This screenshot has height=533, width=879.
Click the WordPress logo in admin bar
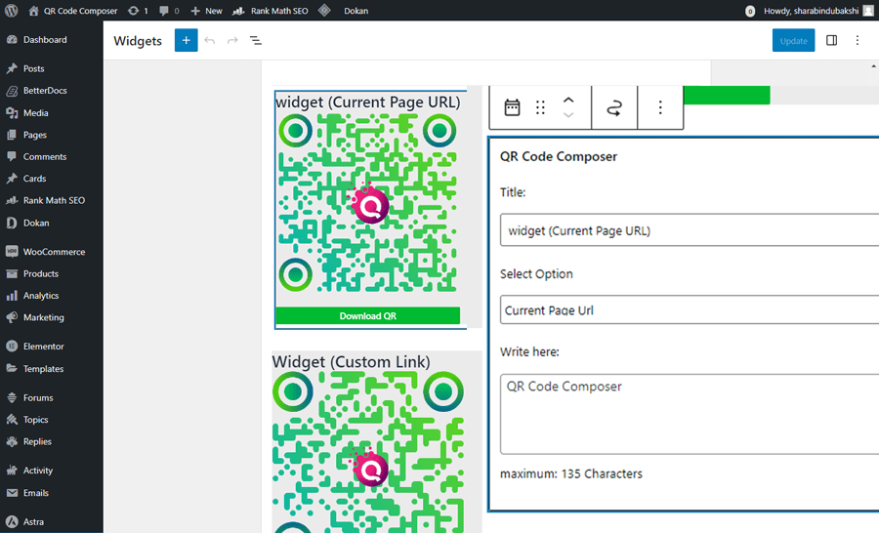[x=11, y=11]
